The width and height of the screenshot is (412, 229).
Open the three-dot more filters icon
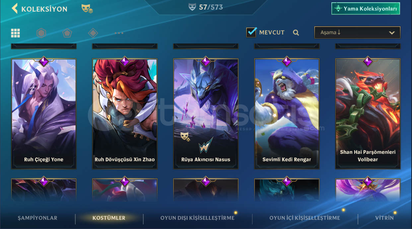pos(119,33)
